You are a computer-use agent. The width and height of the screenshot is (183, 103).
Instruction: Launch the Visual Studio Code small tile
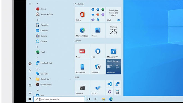(x=110, y=84)
